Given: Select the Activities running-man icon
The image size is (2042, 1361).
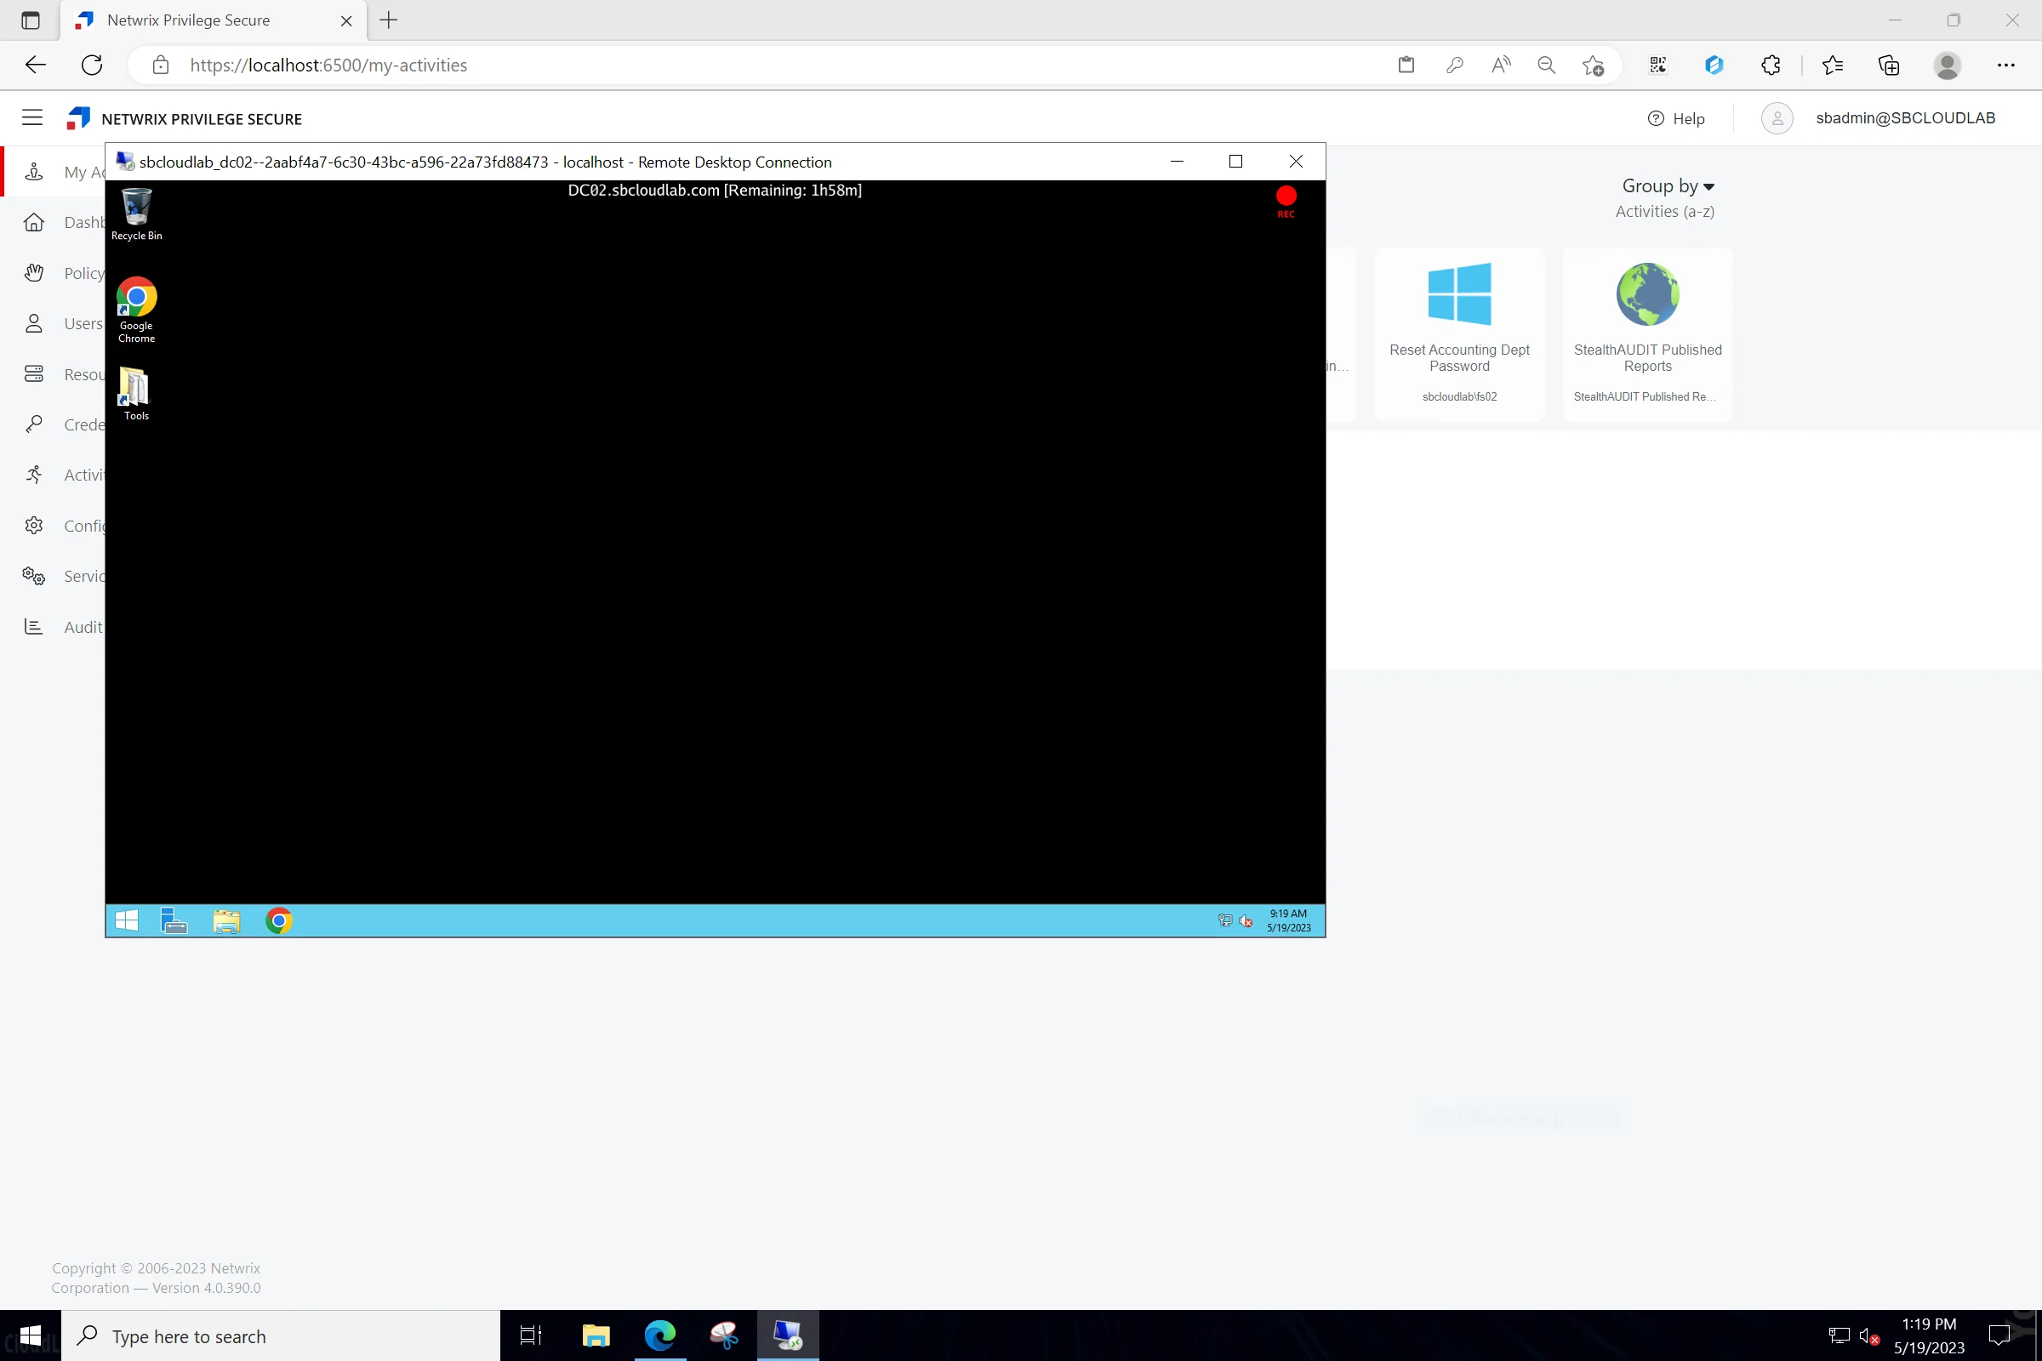Looking at the screenshot, I should 34,475.
